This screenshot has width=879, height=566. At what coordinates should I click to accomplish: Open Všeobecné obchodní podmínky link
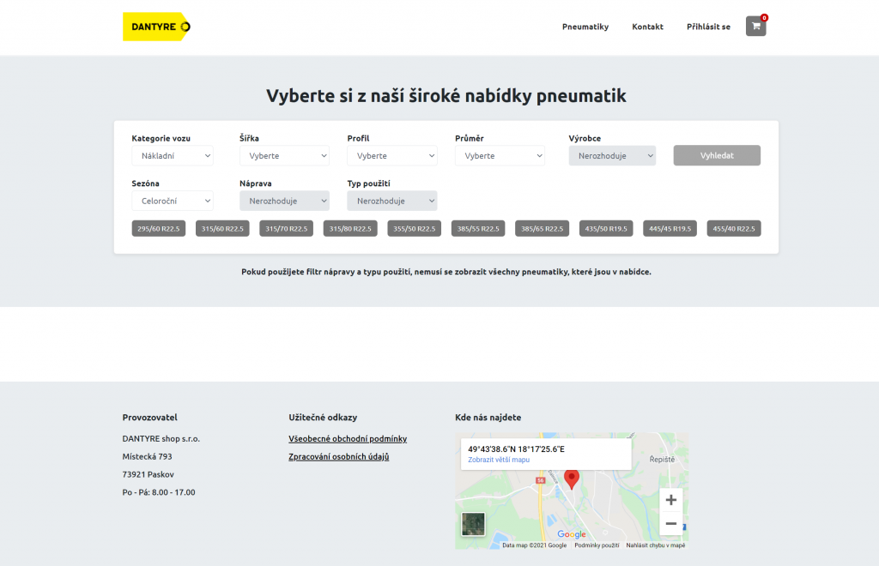(348, 439)
